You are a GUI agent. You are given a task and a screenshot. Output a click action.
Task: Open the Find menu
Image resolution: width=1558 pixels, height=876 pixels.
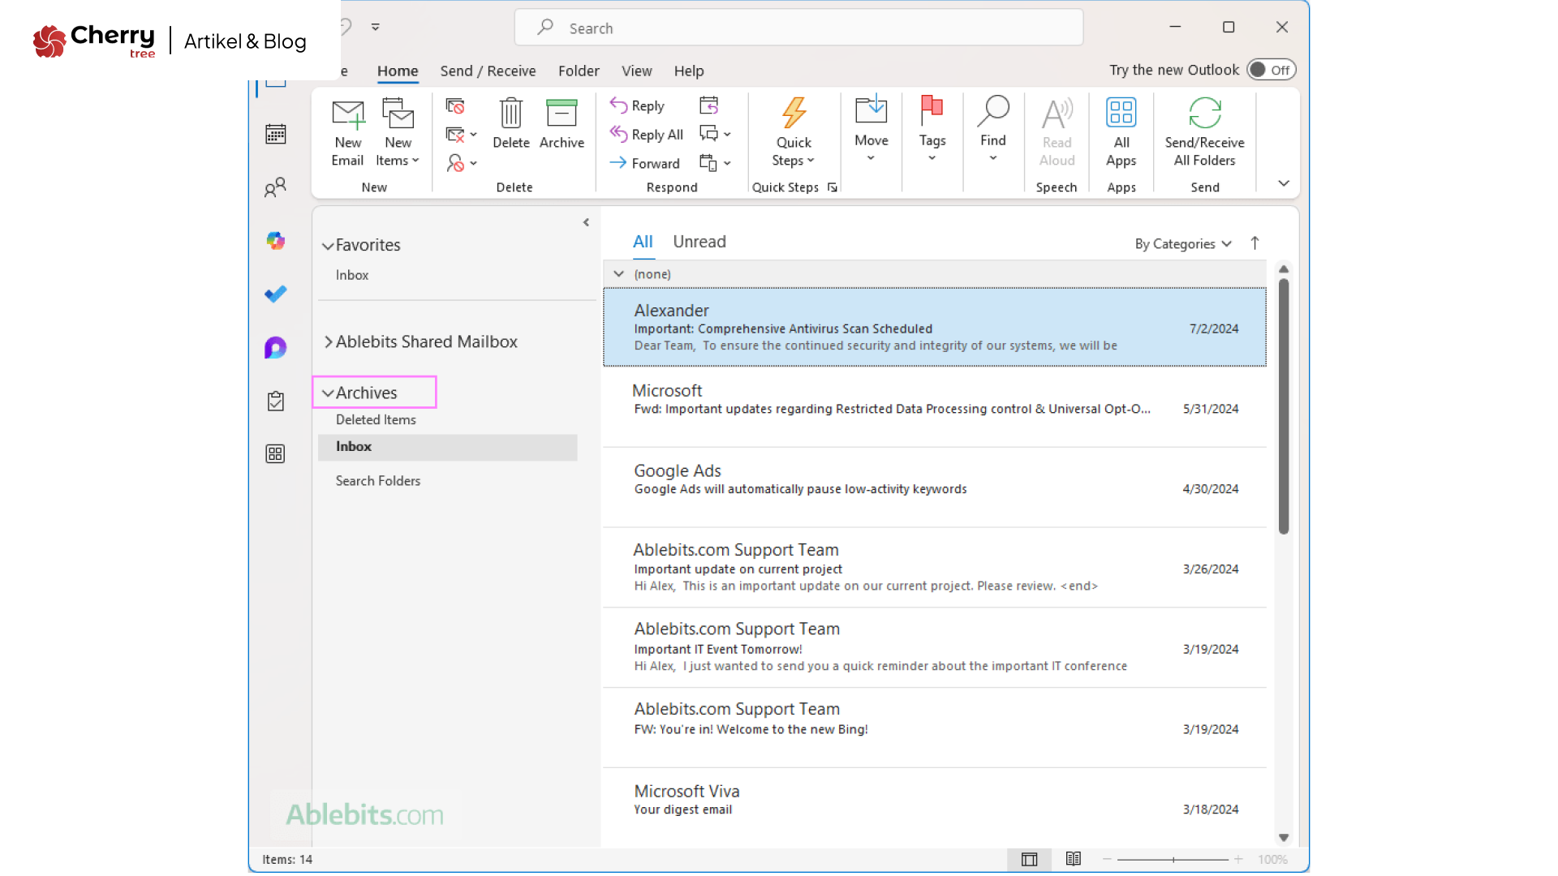(992, 129)
